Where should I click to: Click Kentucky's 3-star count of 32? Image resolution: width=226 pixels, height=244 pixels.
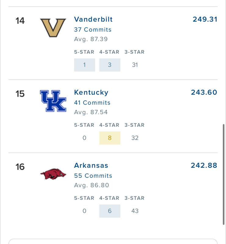coord(135,138)
